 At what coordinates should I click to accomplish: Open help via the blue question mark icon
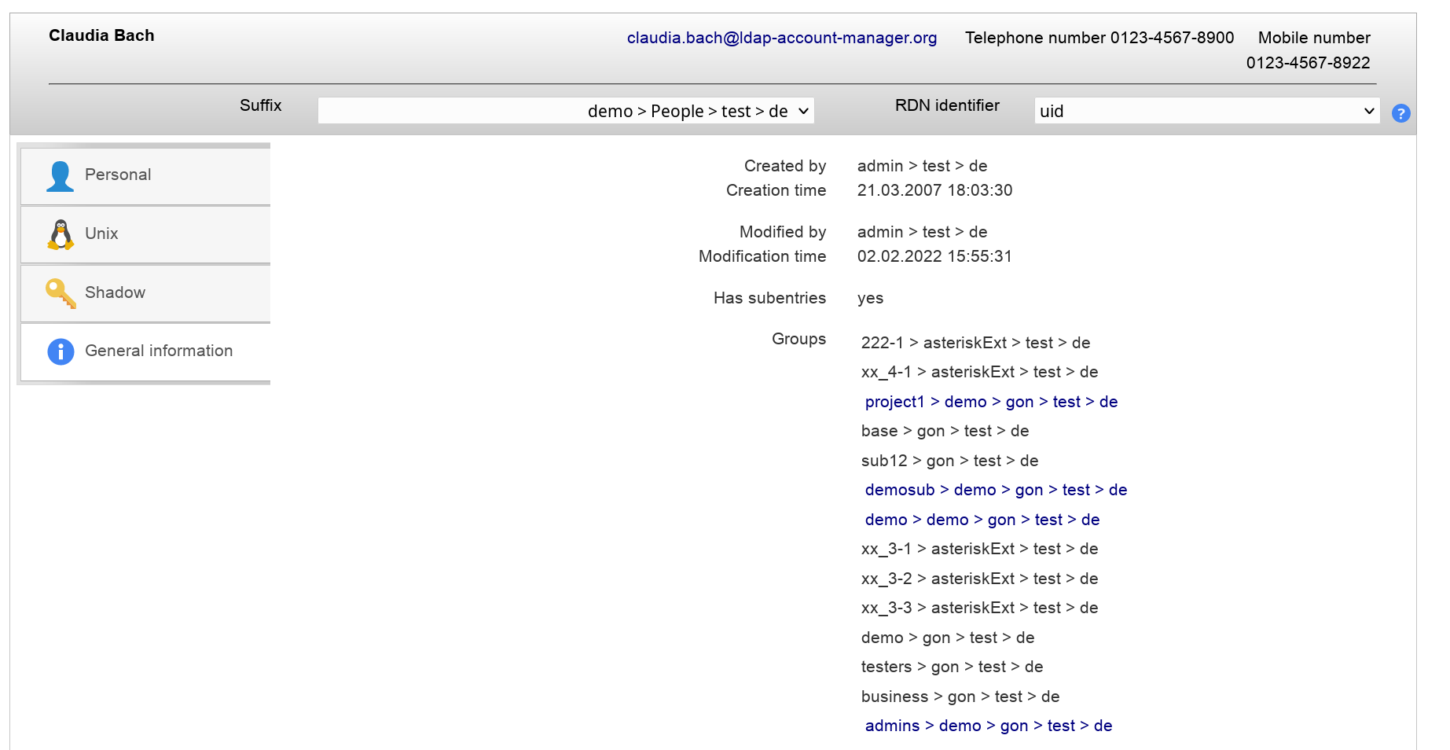(1400, 113)
